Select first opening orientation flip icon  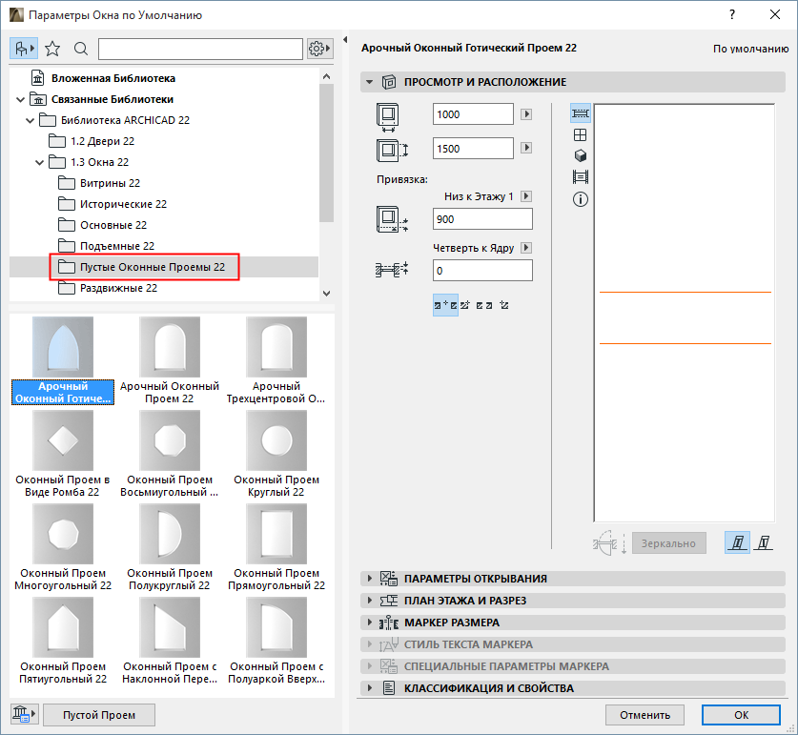(737, 542)
